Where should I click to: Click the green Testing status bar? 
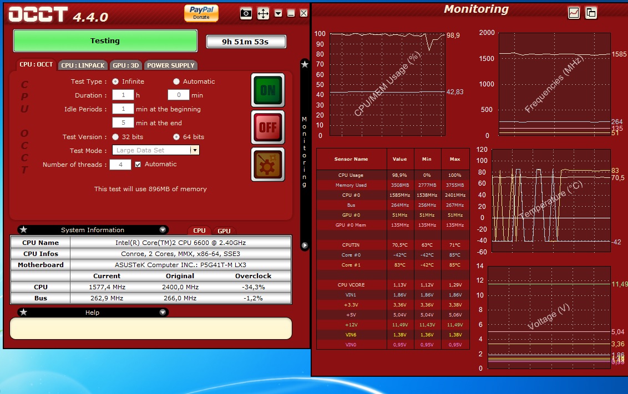[105, 41]
